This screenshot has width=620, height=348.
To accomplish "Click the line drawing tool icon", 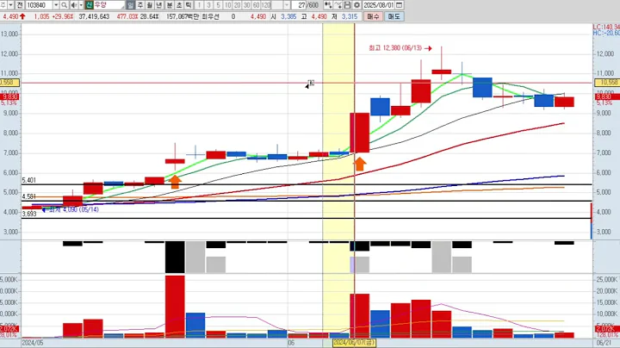I will click(x=338, y=5).
